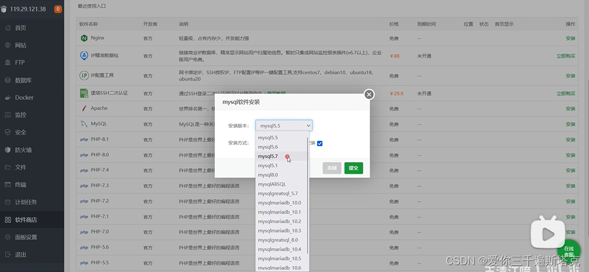Click 安装 link for IP配置工具
The width and height of the screenshot is (589, 272).
(570, 76)
